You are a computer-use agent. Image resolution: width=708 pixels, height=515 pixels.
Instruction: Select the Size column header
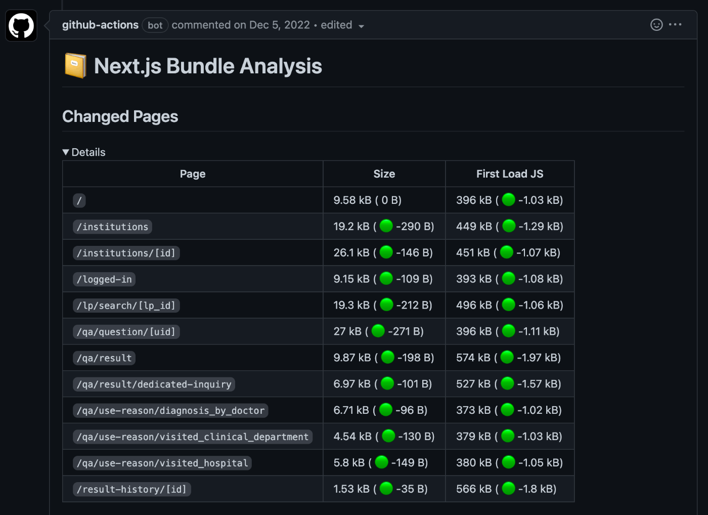coord(384,174)
